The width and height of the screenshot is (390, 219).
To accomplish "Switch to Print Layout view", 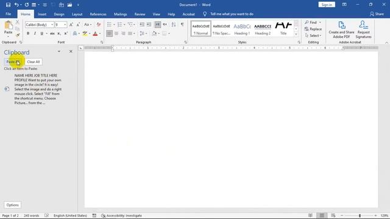I will [x=322, y=215].
